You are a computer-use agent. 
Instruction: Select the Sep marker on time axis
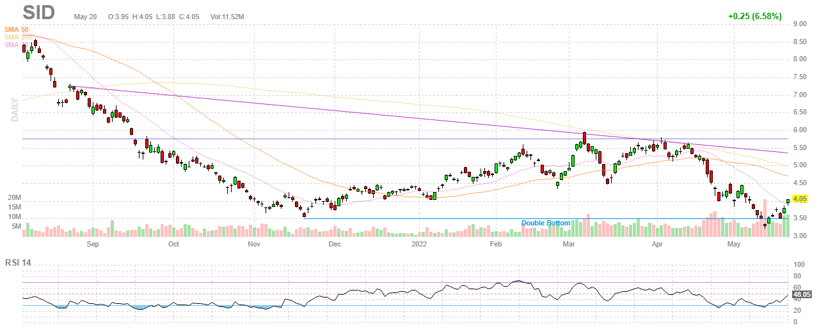coord(93,245)
